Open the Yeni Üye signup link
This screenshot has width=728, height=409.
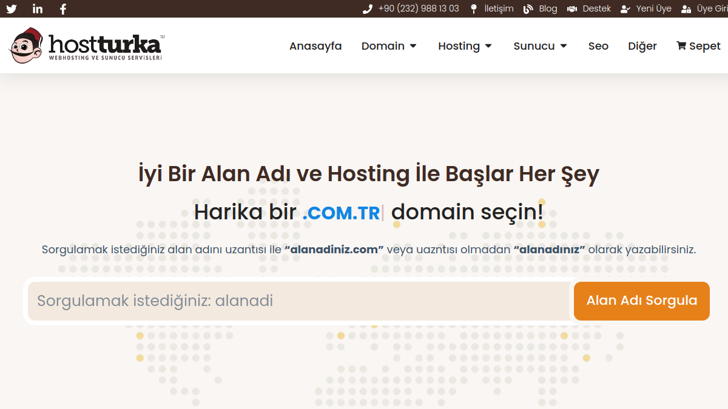point(654,9)
